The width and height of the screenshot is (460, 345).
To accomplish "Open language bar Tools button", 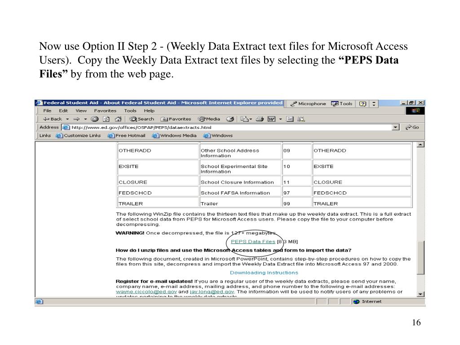I will pos(342,104).
